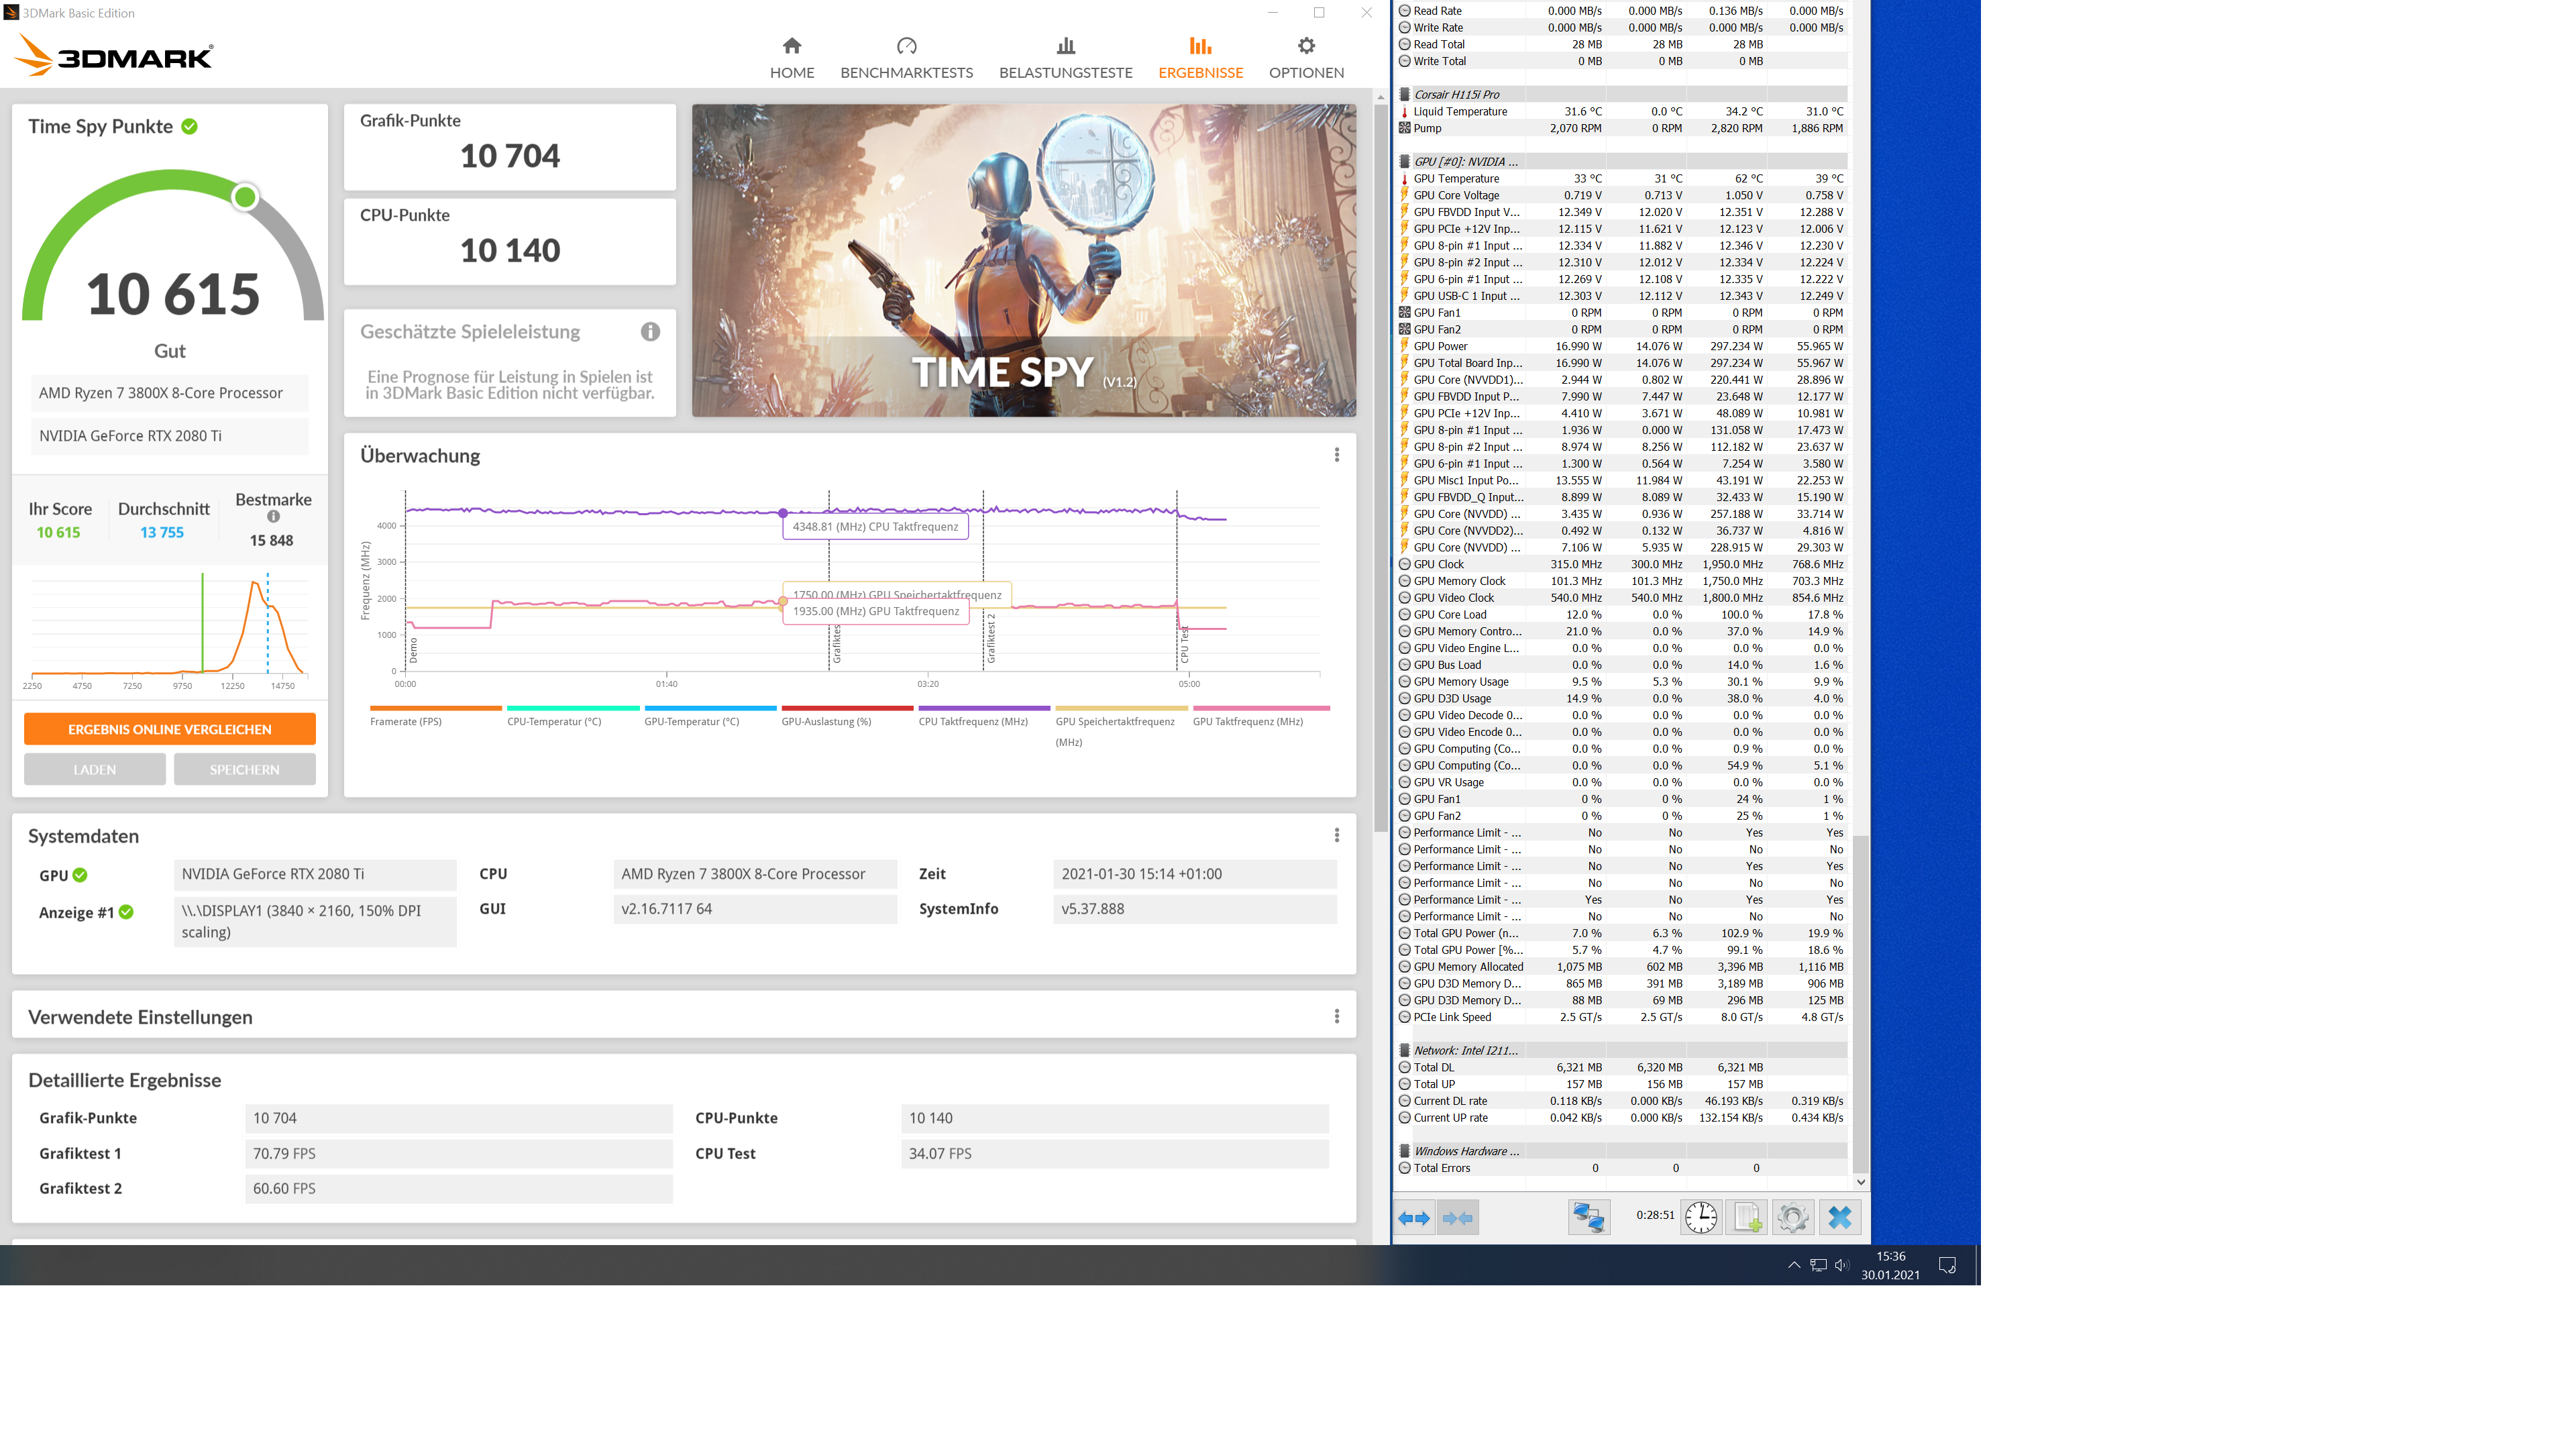Click the score gauge knob

(245, 197)
